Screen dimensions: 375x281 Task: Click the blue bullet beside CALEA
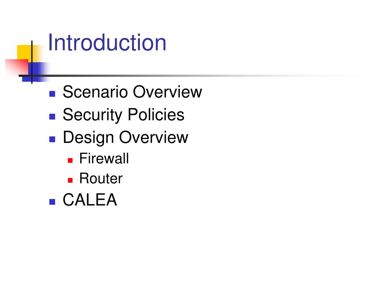click(52, 202)
